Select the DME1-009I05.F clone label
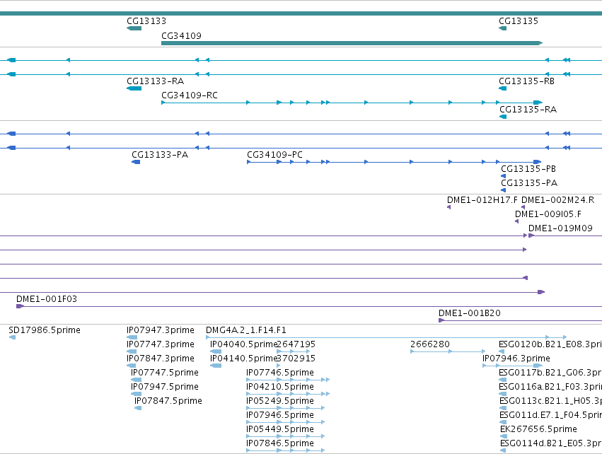602x454 pixels. (x=548, y=214)
